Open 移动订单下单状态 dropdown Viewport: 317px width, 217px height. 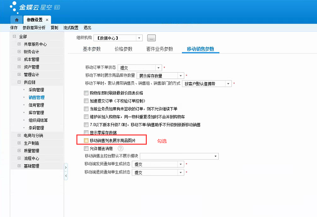pyautogui.click(x=158, y=68)
